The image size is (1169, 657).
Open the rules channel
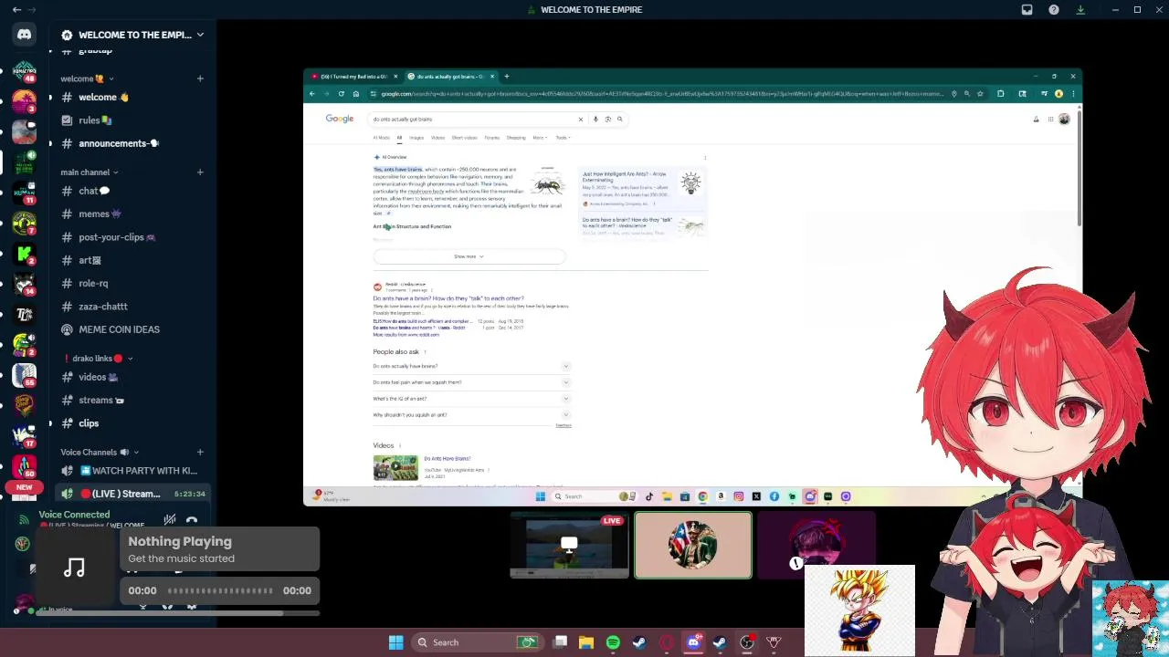pos(132,120)
